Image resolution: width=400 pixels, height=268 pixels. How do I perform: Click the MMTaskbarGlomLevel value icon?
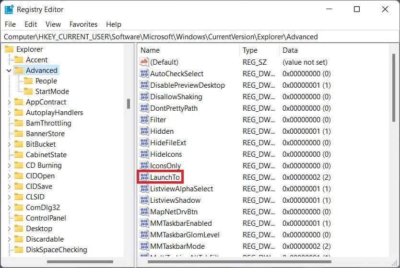tap(144, 234)
